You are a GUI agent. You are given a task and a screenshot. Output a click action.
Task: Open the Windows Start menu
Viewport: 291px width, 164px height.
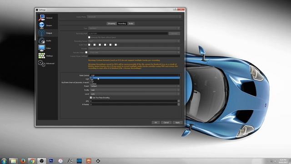coord(4,161)
